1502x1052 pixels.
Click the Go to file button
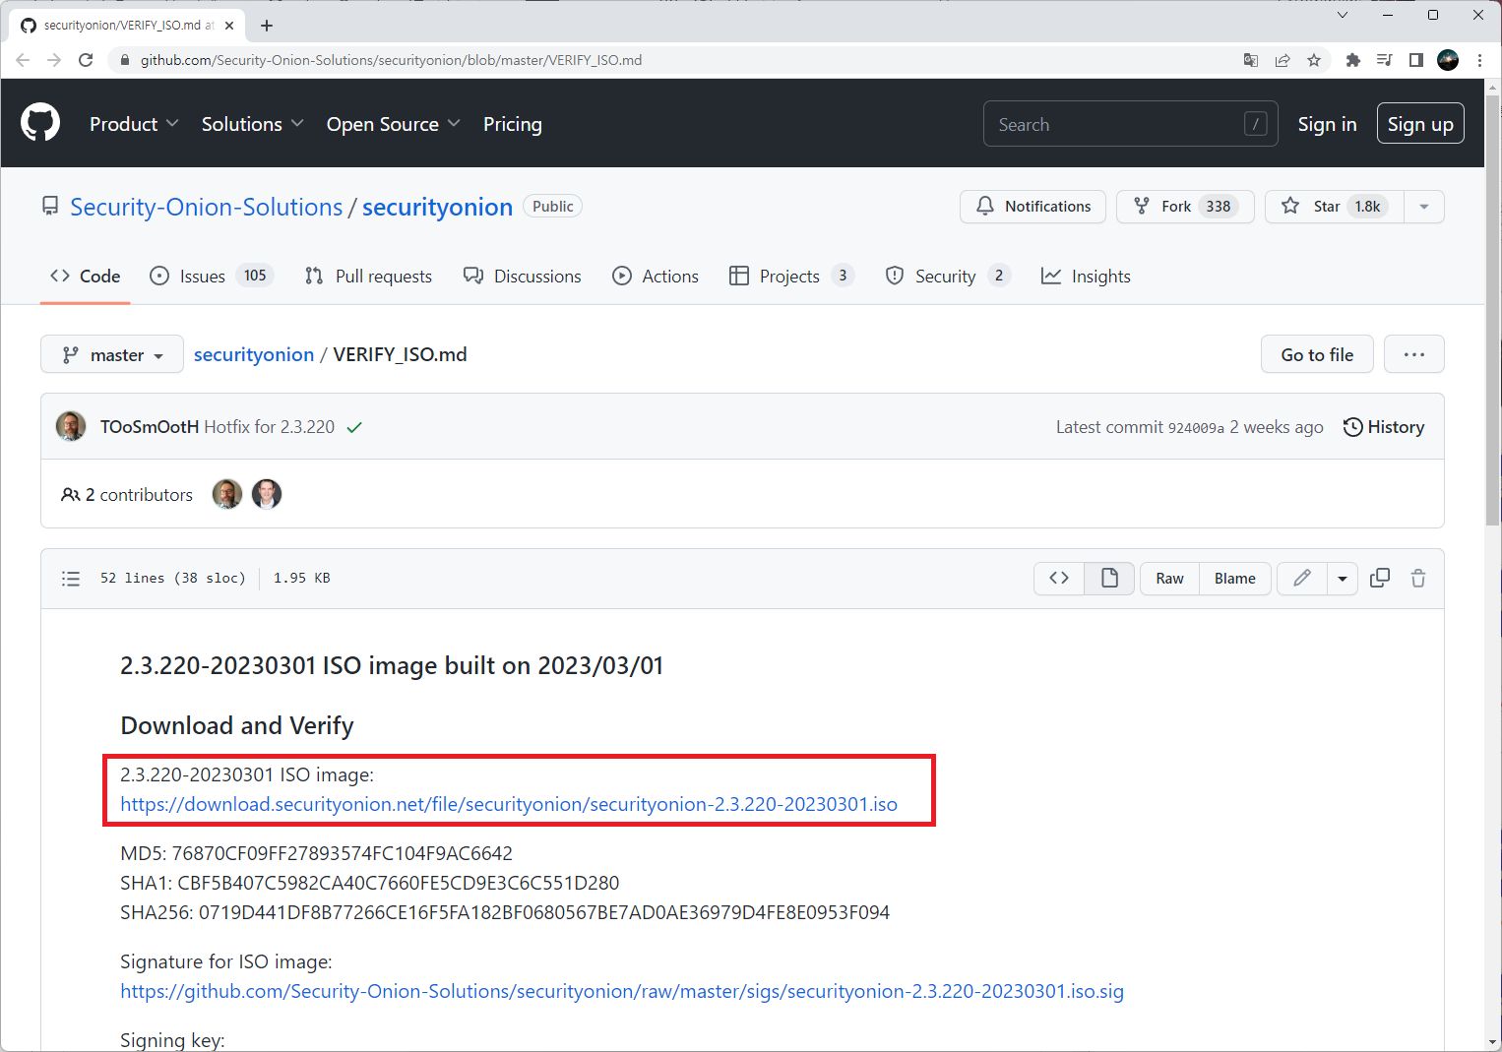pyautogui.click(x=1317, y=354)
